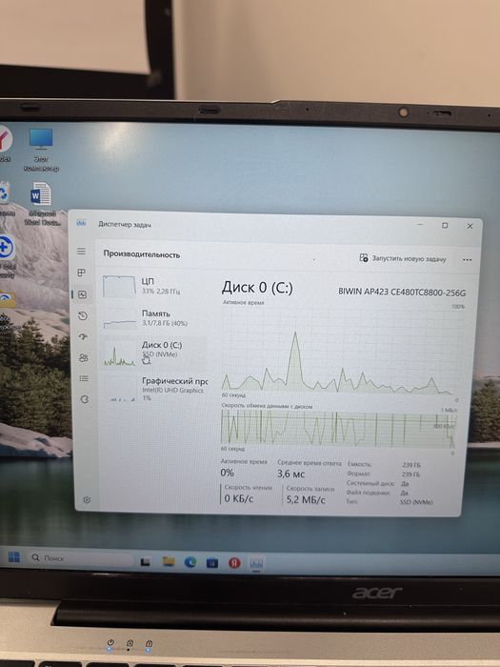The height and width of the screenshot is (667, 500).
Task: Click the icon beside Запустить новую задачу
Action: tap(364, 258)
